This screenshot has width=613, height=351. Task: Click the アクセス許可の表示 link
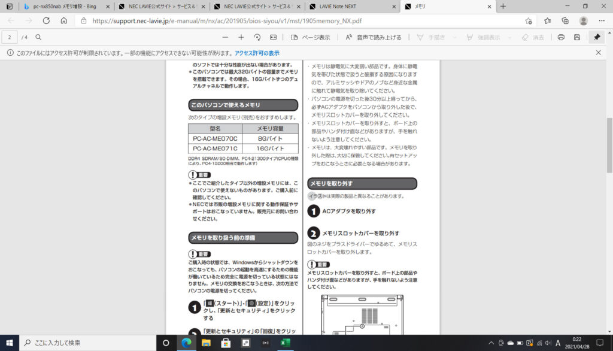click(x=257, y=53)
